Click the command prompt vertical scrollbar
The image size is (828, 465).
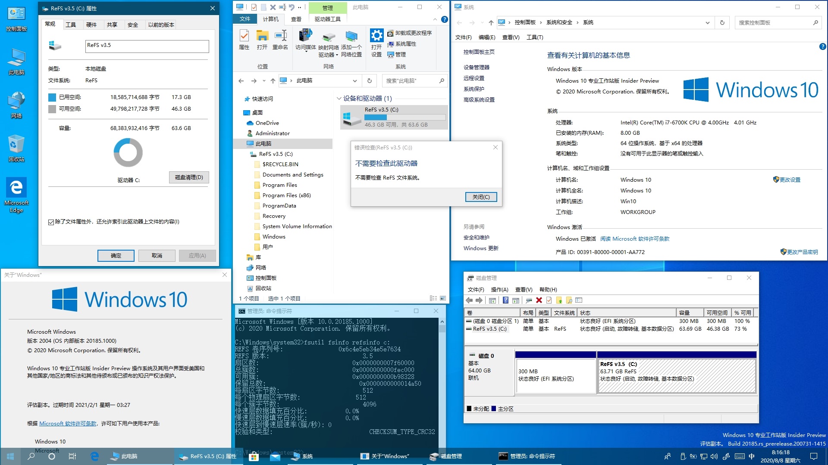[x=442, y=383]
